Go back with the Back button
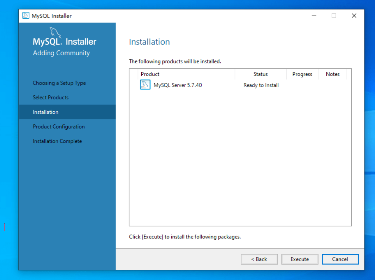This screenshot has width=375, height=280. point(259,259)
